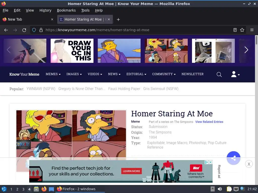
Task: Expand the VIDEOS dropdown menu
Action: coord(95,74)
